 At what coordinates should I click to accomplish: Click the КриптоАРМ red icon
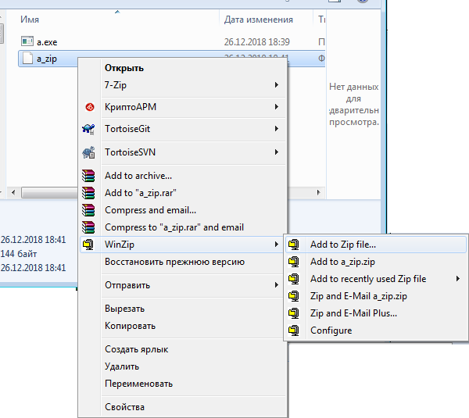pos(89,107)
